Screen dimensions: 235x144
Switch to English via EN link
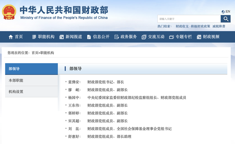pyautogui.click(x=228, y=11)
